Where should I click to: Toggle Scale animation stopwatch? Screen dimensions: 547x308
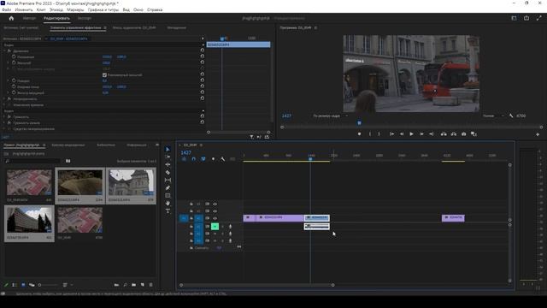14,62
